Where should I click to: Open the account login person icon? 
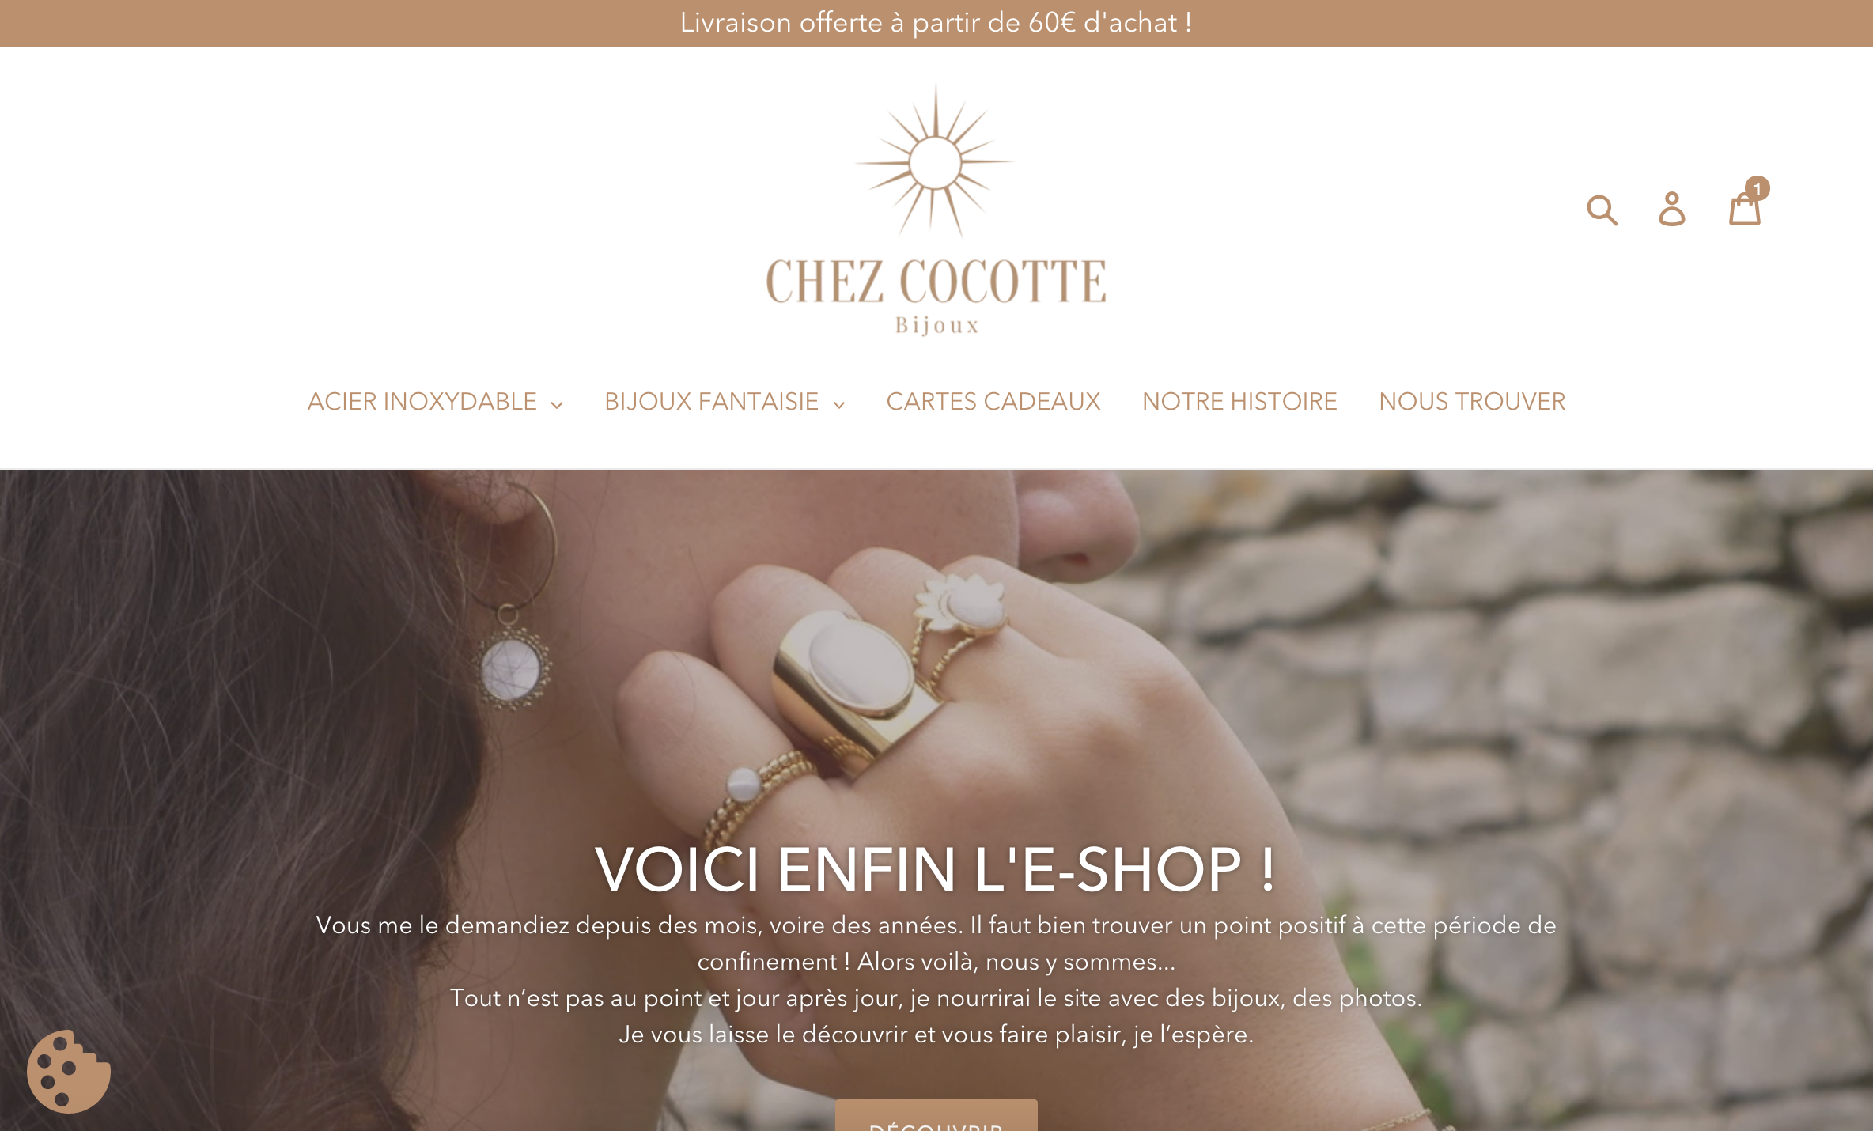coord(1671,210)
